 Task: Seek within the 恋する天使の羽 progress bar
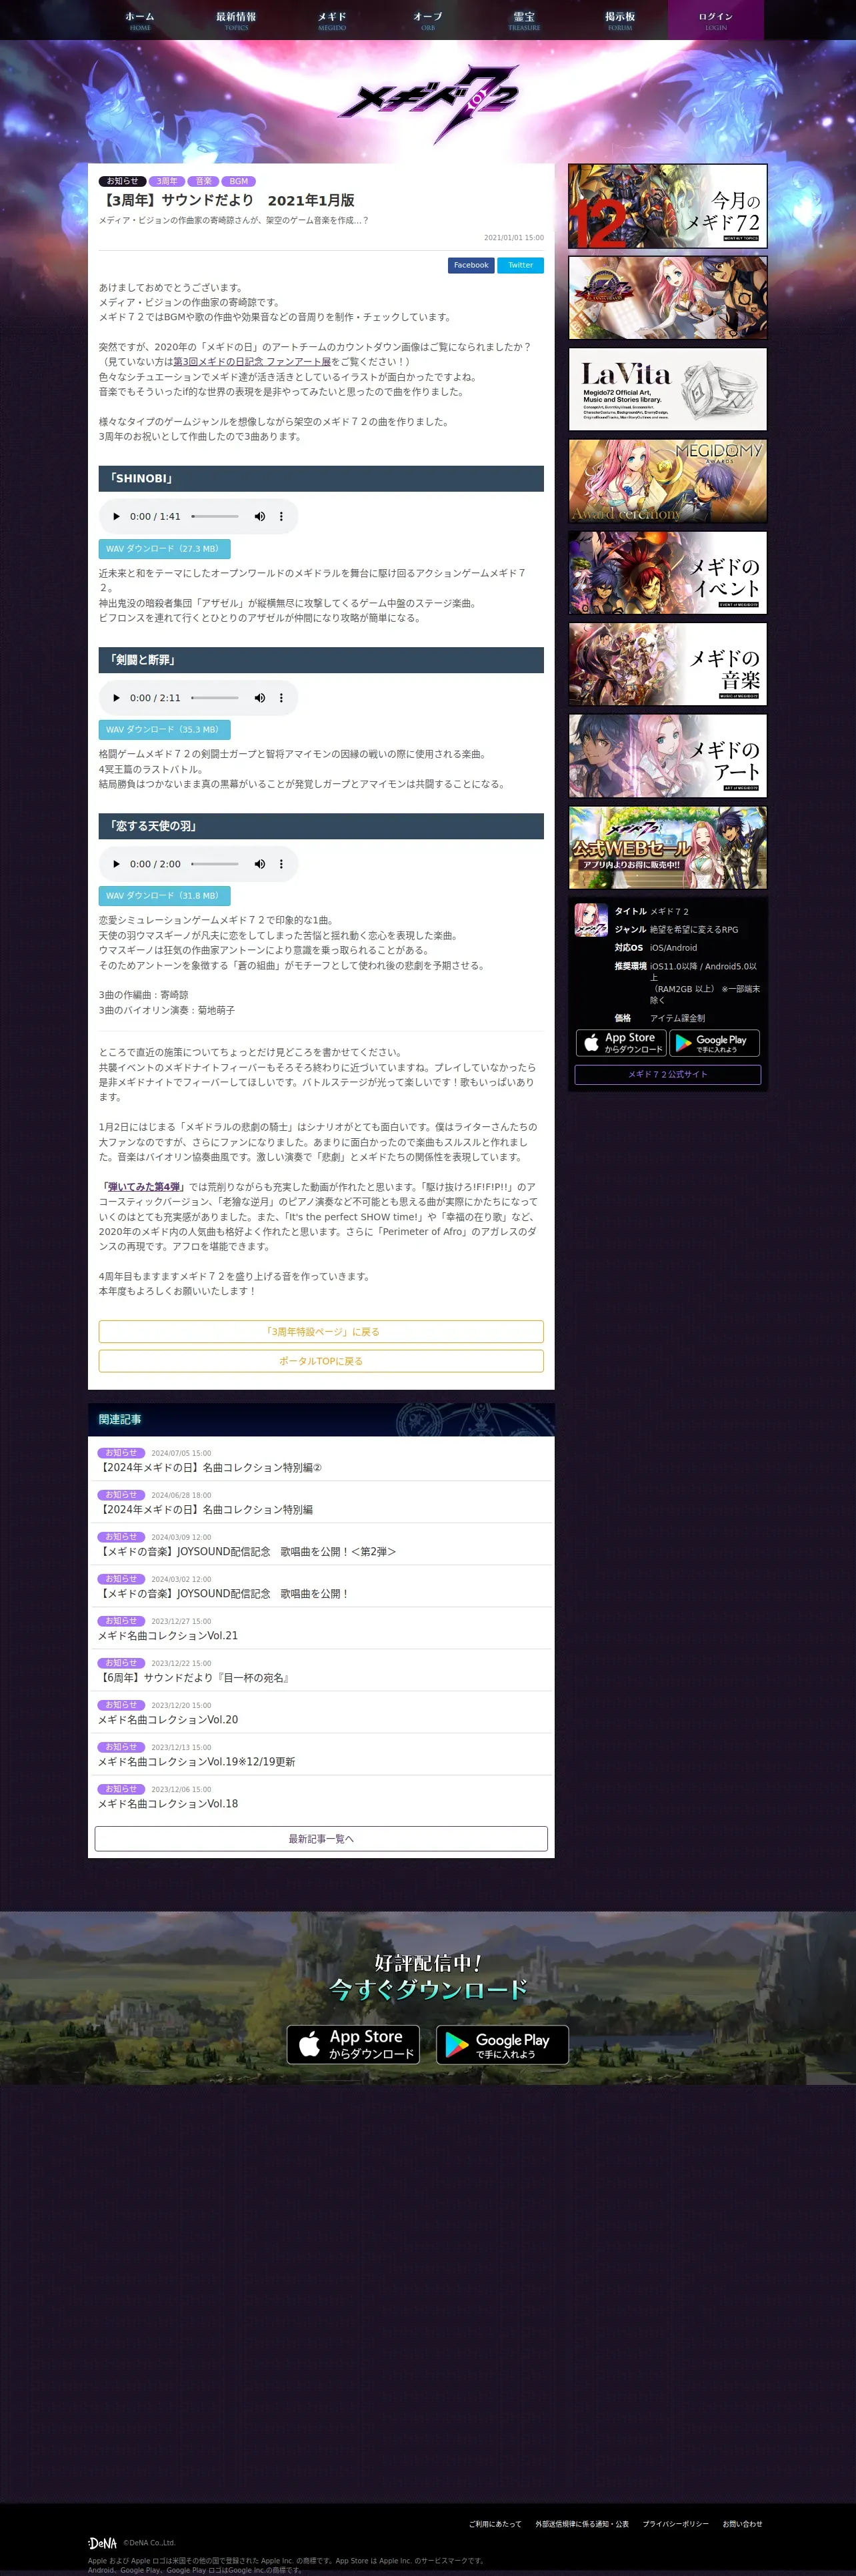coord(215,864)
